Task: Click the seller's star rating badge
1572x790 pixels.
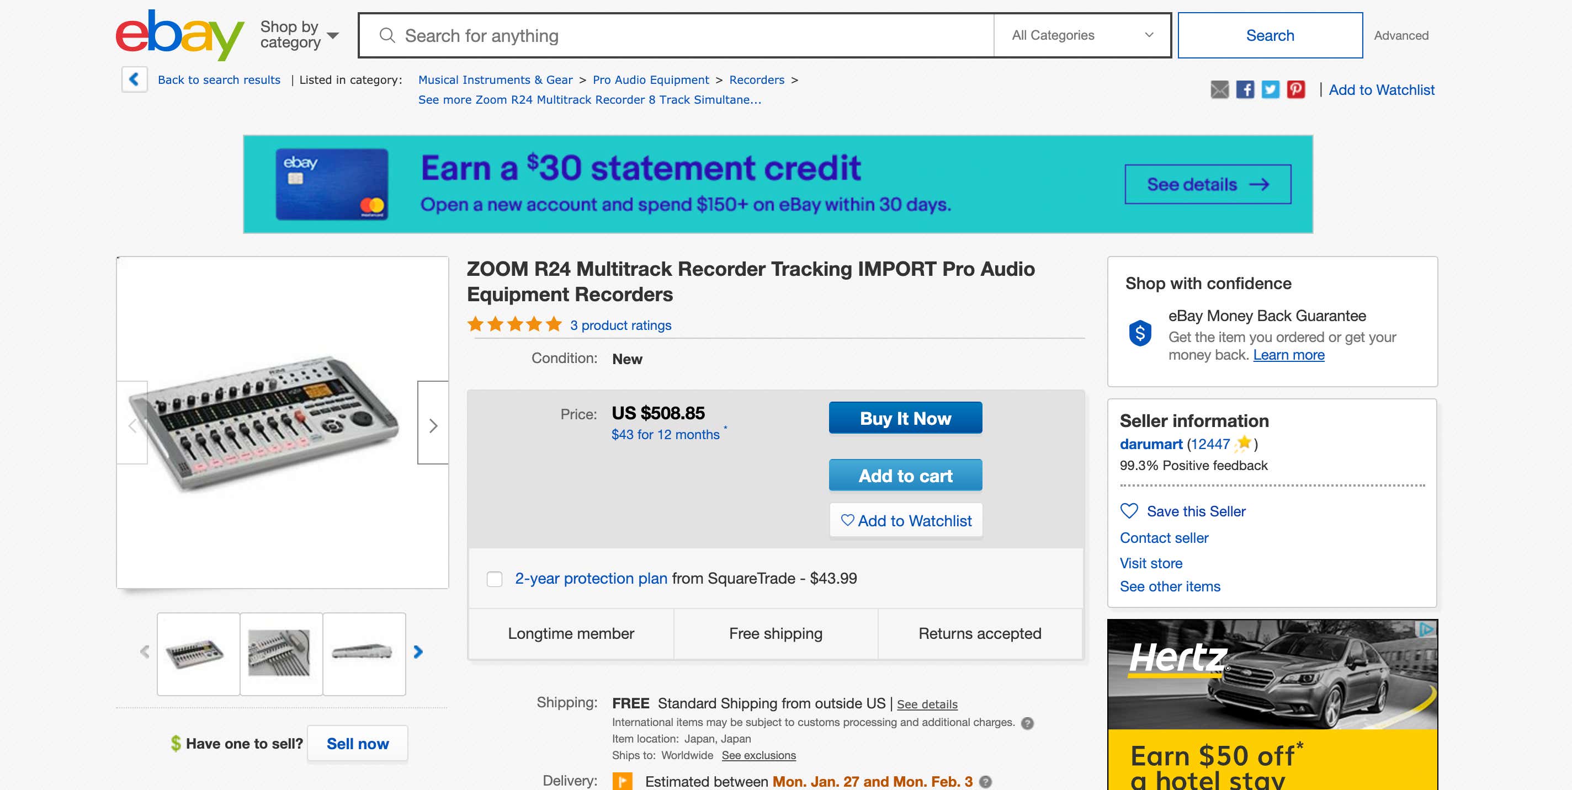Action: [1243, 444]
